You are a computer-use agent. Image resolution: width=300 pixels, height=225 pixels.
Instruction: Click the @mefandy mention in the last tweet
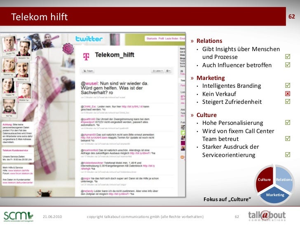(x=87, y=191)
